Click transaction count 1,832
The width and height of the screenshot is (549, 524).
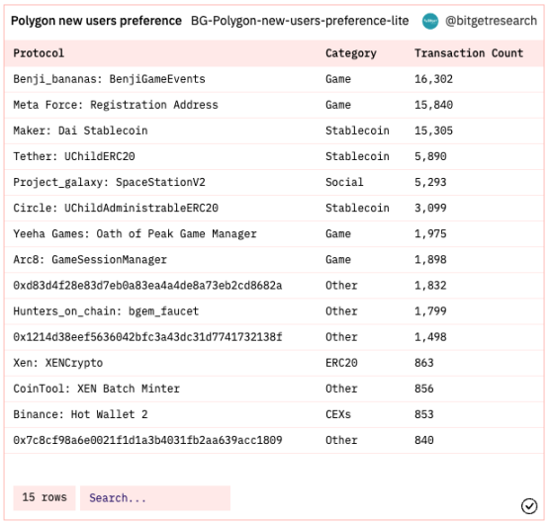tap(430, 286)
